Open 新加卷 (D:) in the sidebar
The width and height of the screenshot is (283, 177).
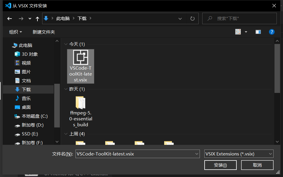pos(33,125)
